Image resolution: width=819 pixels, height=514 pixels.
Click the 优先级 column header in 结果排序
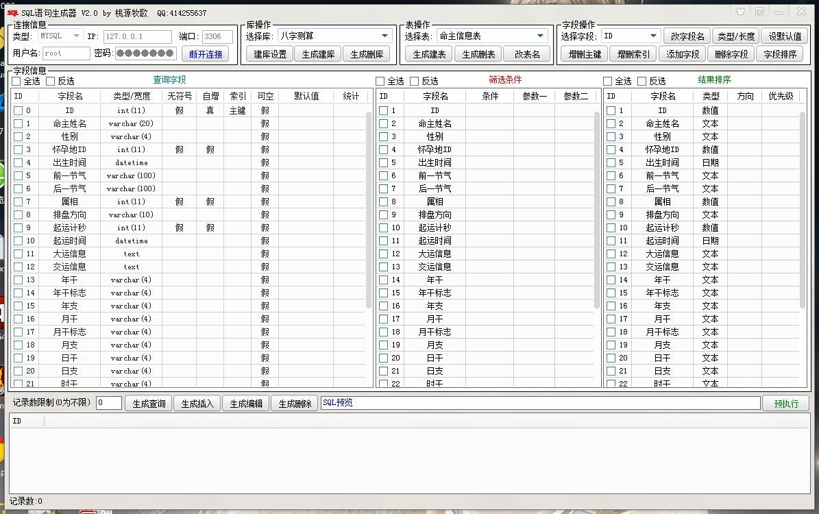click(x=781, y=96)
